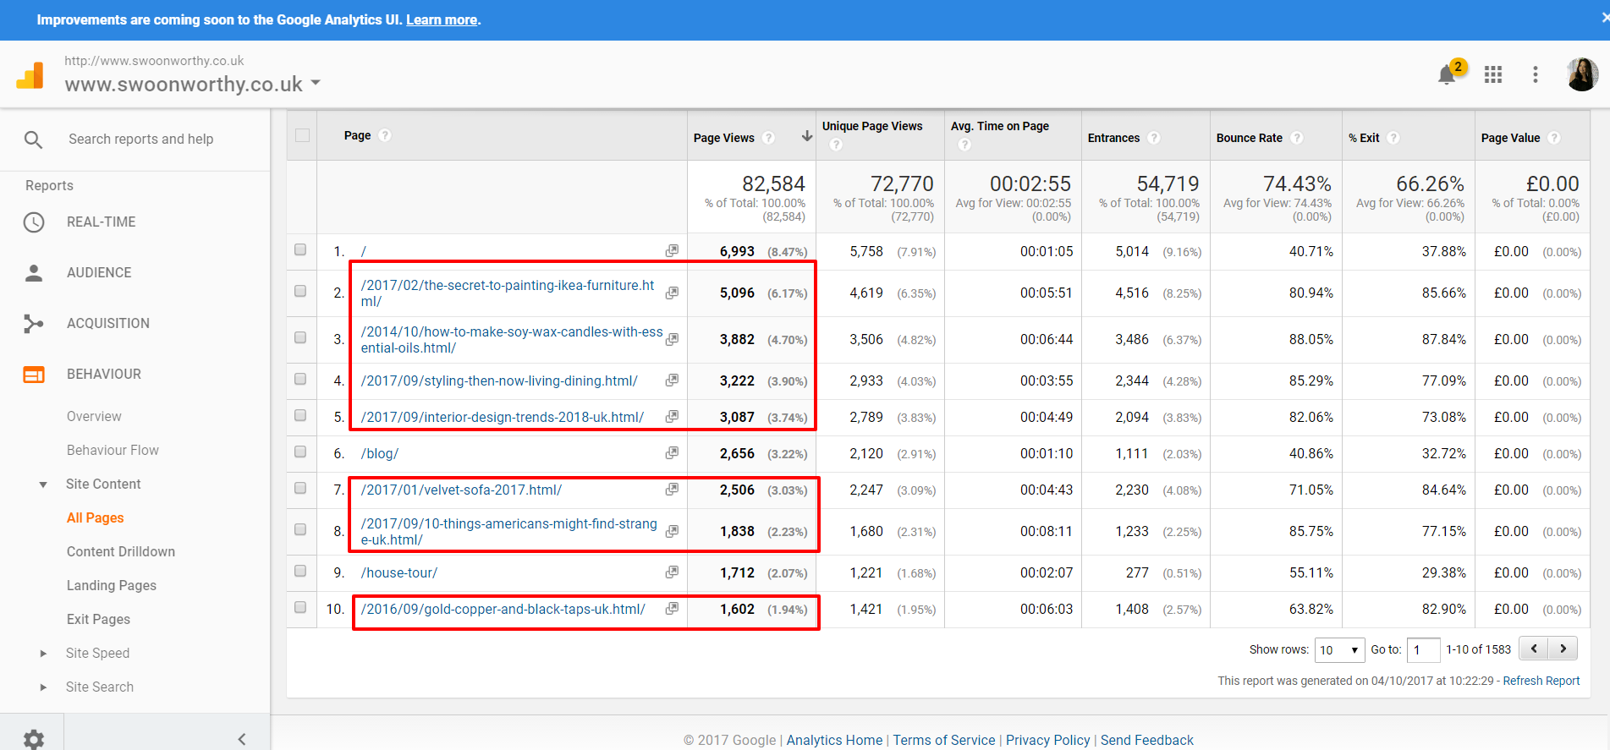Screen dimensions: 1610x750
Task: Toggle the select-all checkbox in the table header
Action: [302, 135]
